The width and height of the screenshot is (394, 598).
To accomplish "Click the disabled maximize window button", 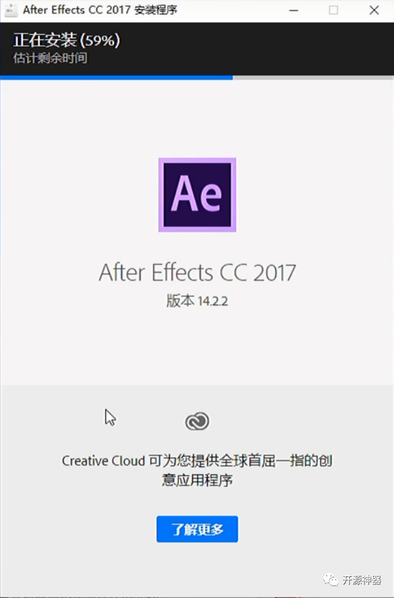I will (x=334, y=10).
